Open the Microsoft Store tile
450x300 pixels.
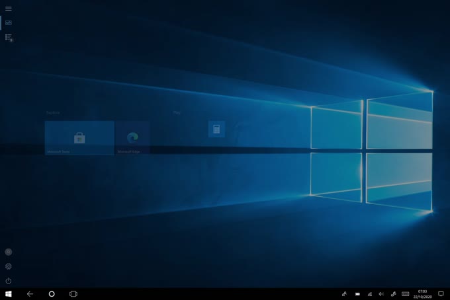tap(79, 137)
